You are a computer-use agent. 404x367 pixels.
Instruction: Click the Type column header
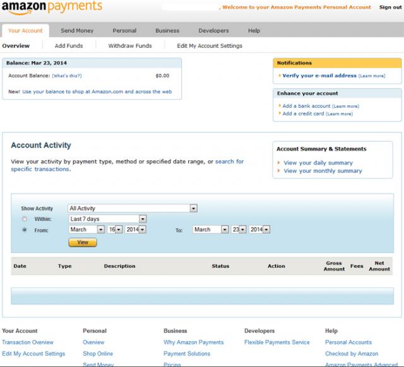point(64,266)
